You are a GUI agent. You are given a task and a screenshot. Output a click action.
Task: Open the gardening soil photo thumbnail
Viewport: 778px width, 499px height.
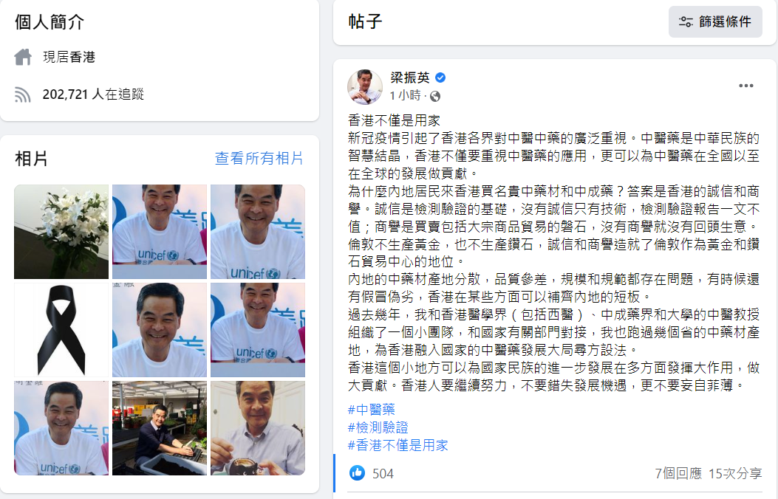(x=160, y=428)
